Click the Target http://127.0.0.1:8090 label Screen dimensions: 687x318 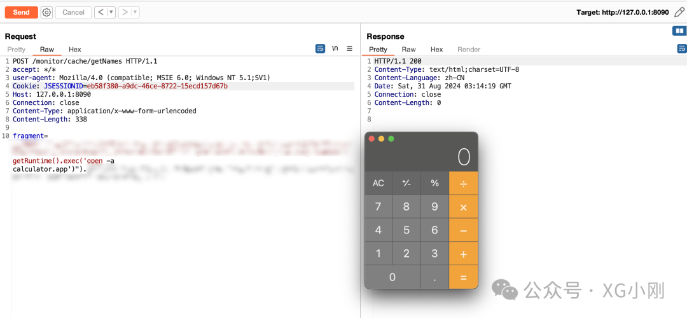623,12
